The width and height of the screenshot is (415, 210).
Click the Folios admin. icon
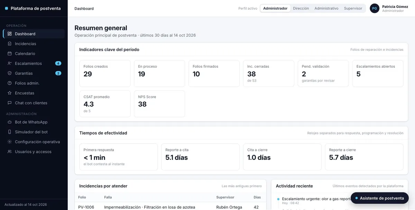click(9, 83)
